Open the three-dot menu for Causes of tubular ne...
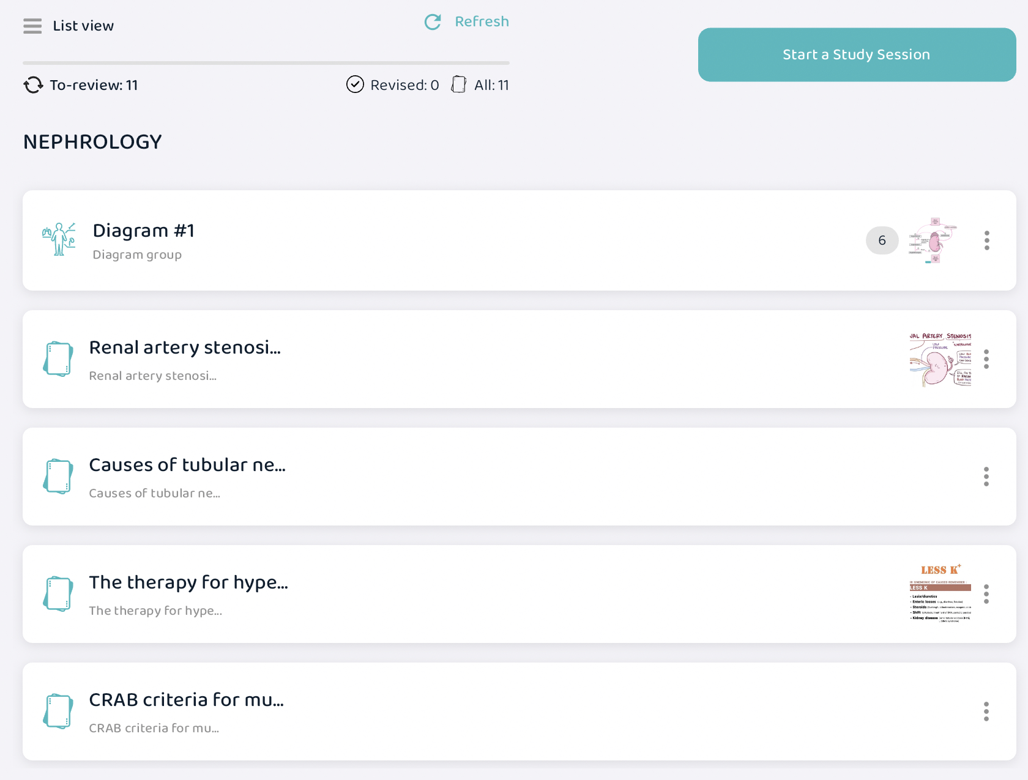Screen dimensions: 1028x780 click(986, 477)
